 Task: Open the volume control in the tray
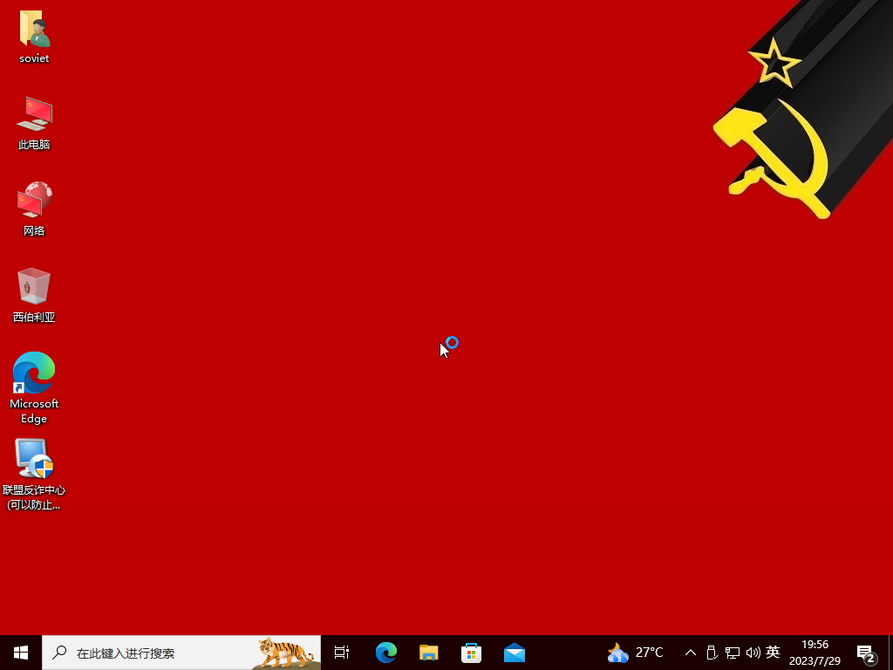[x=753, y=653]
